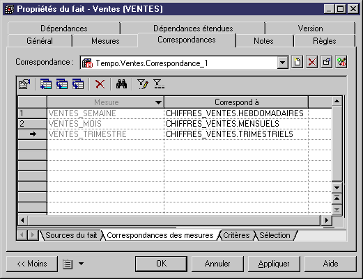Click the Appliquer button
This screenshot has width=363, height=279.
click(x=274, y=264)
